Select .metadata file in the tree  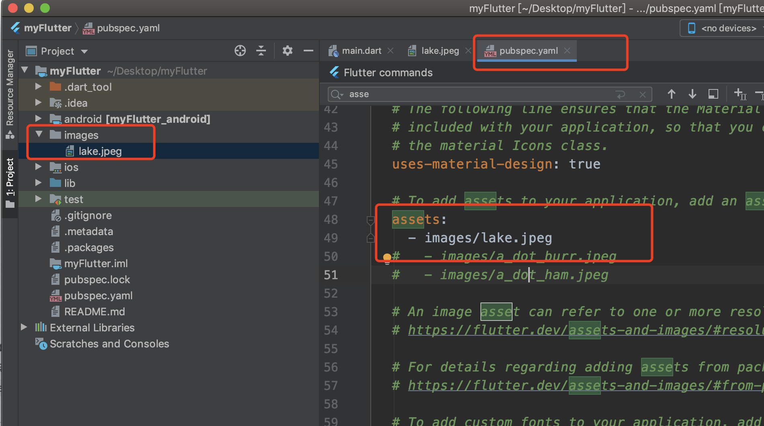coord(88,231)
